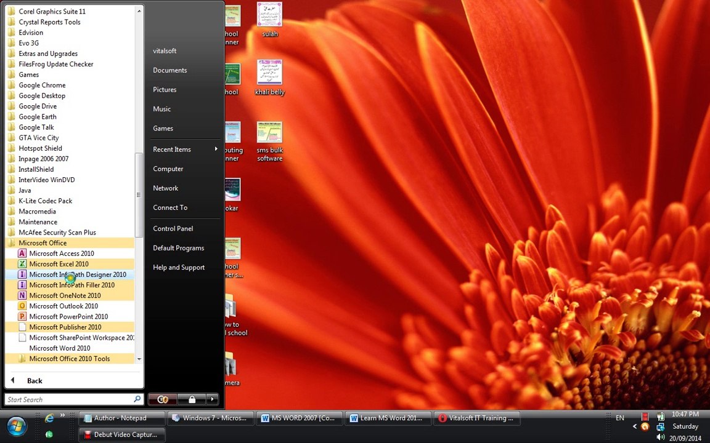Open Control Panel
The height and width of the screenshot is (443, 710).
point(173,228)
